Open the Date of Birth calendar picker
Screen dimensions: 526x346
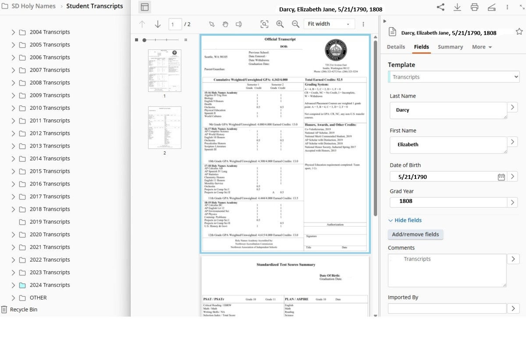(x=501, y=177)
